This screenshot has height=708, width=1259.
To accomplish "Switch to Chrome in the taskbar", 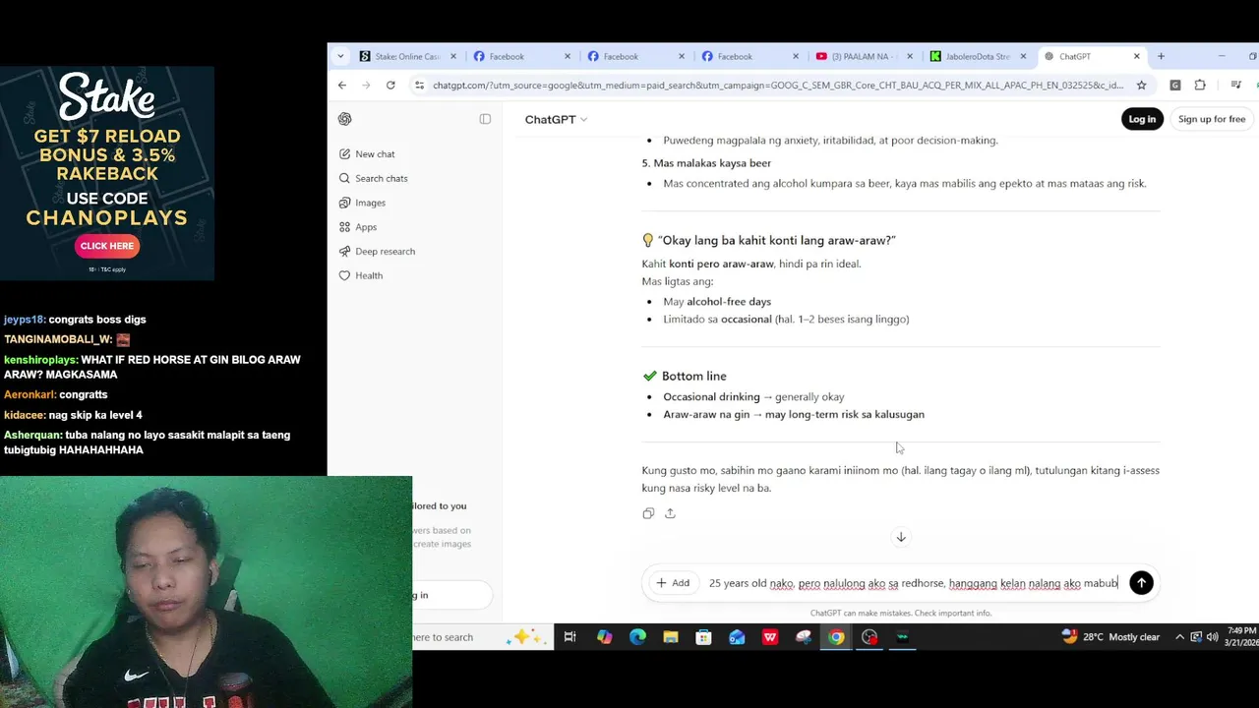I will pyautogui.click(x=836, y=637).
